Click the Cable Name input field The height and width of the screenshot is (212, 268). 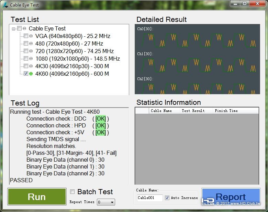150,198
